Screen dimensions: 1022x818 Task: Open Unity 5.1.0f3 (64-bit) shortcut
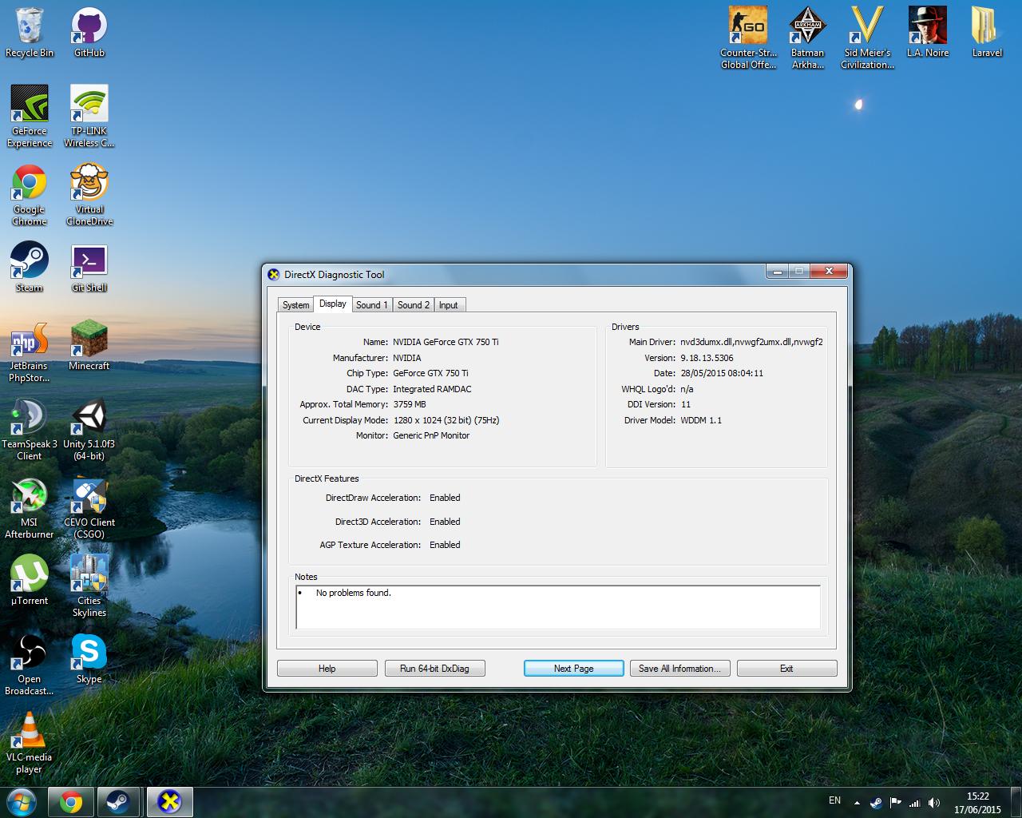(x=89, y=430)
